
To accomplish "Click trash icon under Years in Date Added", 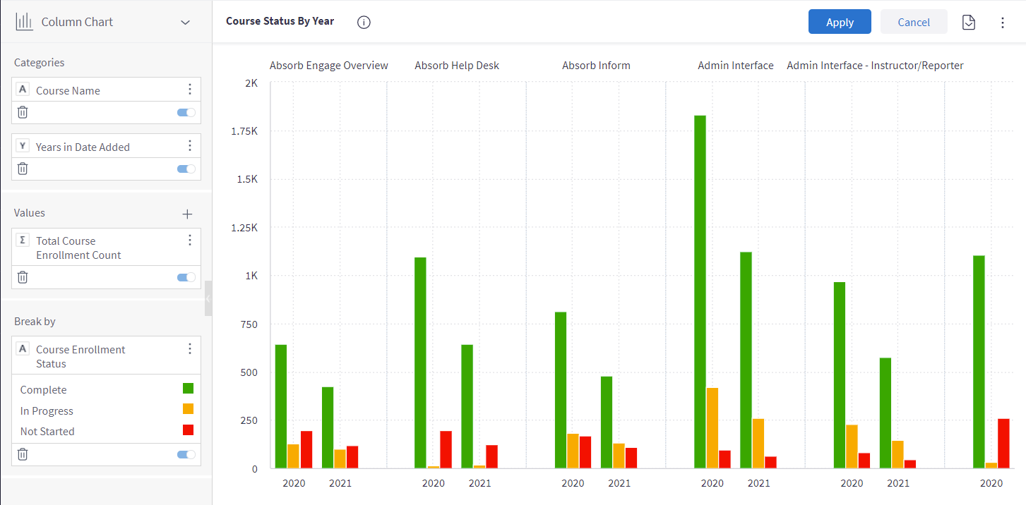I will point(23,169).
